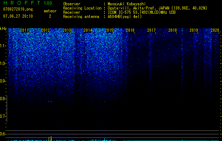Image resolution: width=222 pixels, height=141 pixels.
Task: Click the 2012 time marker
Action: click(46, 30)
